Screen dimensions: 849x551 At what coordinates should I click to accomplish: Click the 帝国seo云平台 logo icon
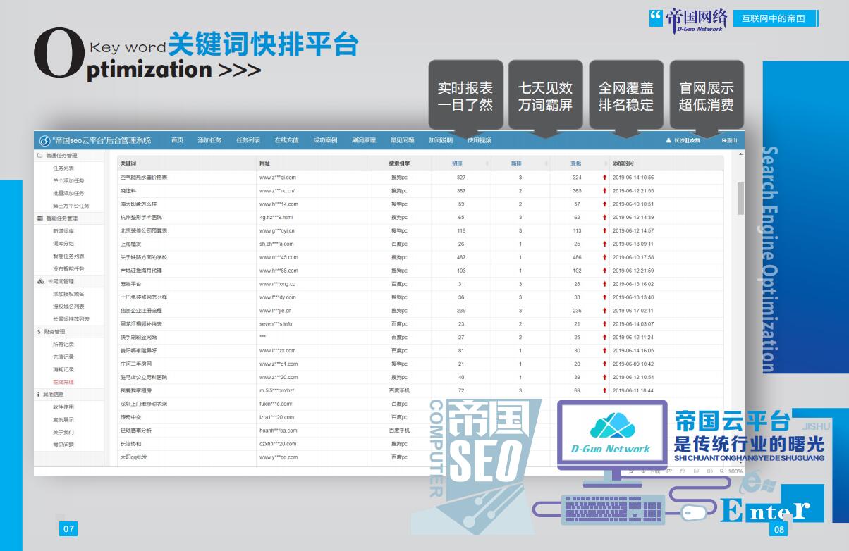(44, 140)
